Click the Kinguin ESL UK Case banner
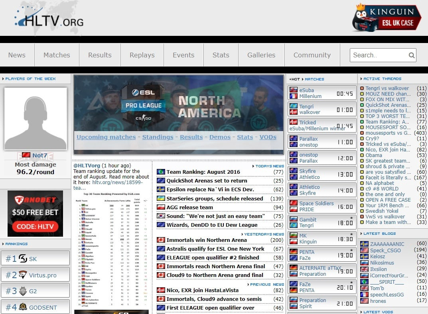 click(386, 18)
